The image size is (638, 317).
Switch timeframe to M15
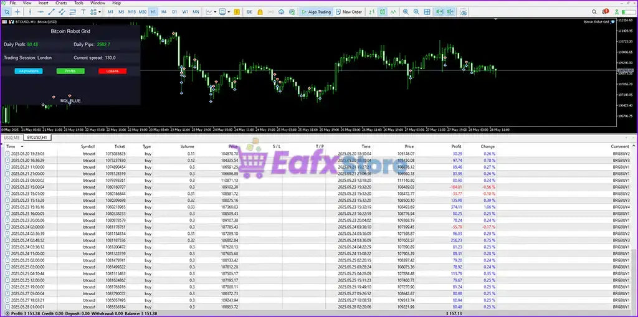[x=132, y=12]
